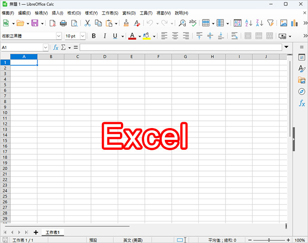Screen dimensions: 308x243
Task: Click the Insert Chart icon
Action: [x=294, y=23]
